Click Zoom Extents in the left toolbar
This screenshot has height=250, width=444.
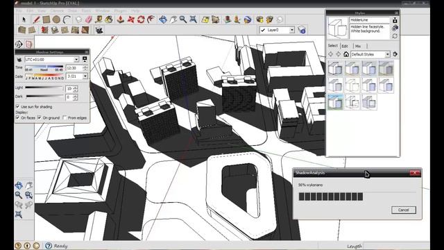(19, 215)
